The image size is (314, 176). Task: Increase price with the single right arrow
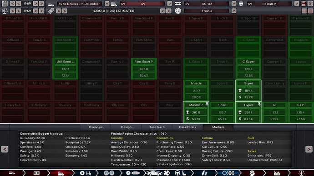click(x=162, y=11)
